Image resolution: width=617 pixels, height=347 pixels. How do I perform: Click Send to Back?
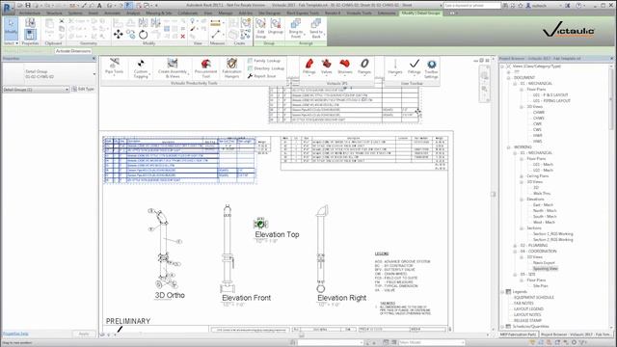(x=316, y=28)
